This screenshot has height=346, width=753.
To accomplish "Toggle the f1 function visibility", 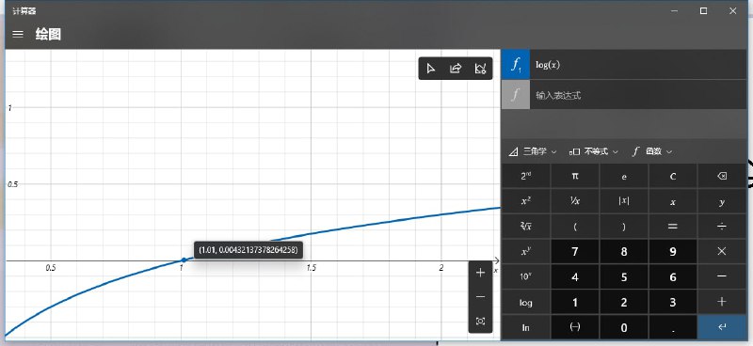I will pyautogui.click(x=516, y=65).
